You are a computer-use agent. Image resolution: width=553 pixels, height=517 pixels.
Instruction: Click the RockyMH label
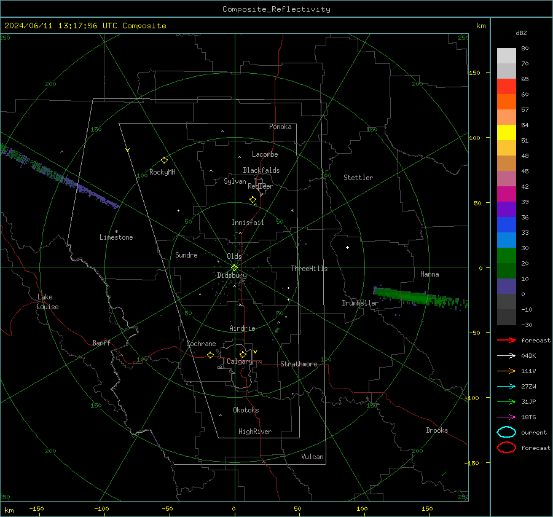(162, 172)
